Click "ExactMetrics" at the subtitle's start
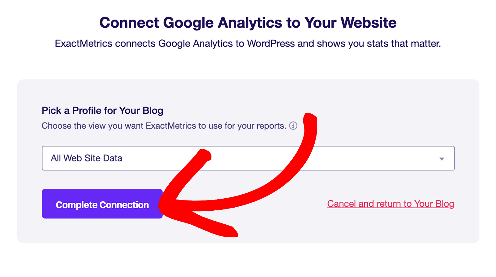The image size is (496, 277). tap(83, 44)
